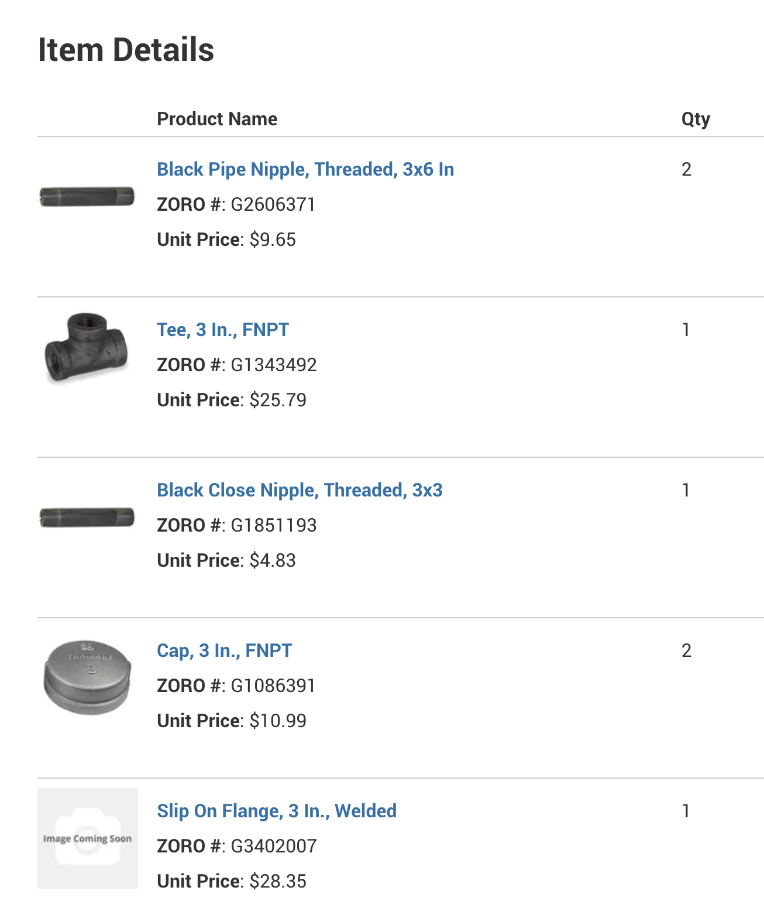Click the $4.83 unit price
The width and height of the screenshot is (764, 918).
coord(273,560)
